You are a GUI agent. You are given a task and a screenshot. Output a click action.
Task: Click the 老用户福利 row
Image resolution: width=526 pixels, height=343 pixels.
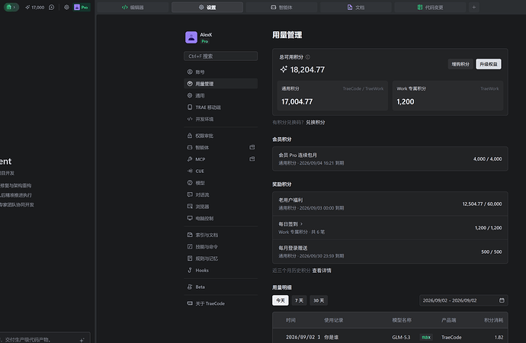(390, 204)
